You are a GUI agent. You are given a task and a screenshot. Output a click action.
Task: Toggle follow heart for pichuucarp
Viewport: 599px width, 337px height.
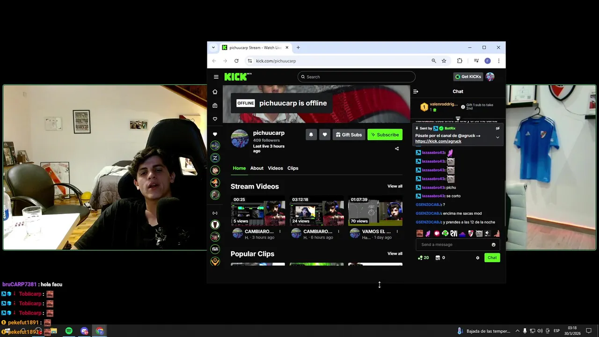(325, 135)
